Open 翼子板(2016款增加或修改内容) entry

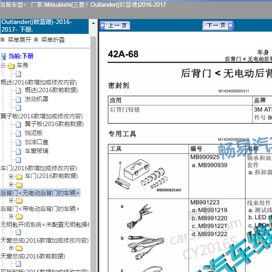pos(42,116)
